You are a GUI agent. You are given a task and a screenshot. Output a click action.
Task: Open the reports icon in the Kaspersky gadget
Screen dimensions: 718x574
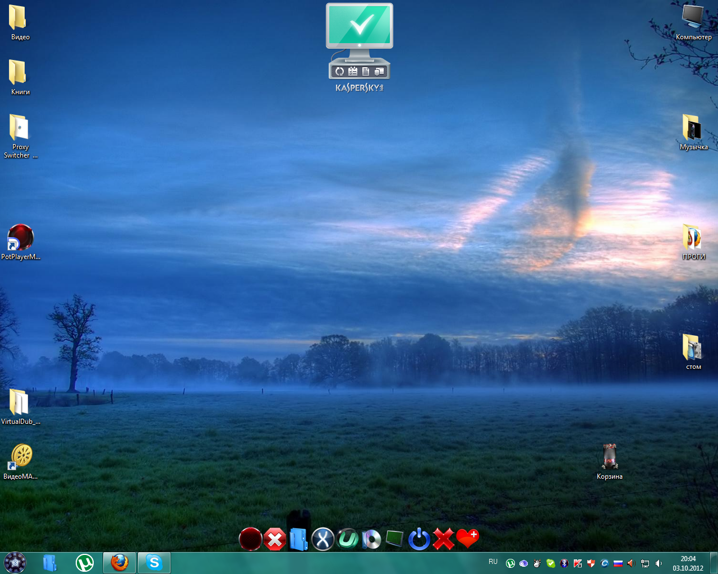366,71
